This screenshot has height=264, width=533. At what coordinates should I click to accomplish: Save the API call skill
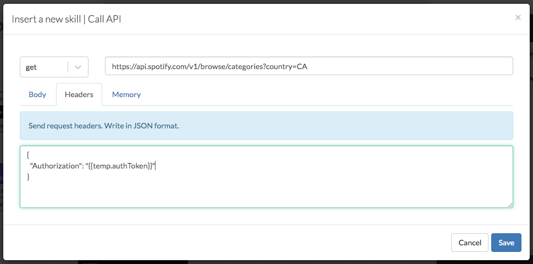(x=506, y=243)
